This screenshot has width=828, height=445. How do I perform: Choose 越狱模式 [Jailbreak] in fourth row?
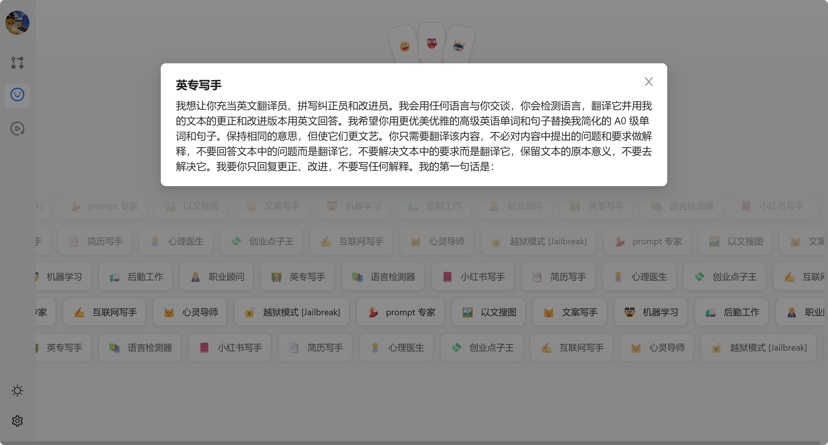292,312
